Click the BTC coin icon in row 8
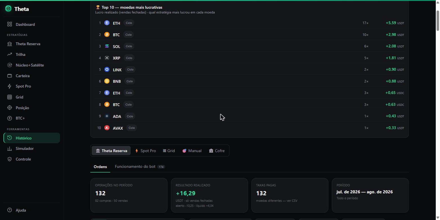Screen dimensions: 440x220 pyautogui.click(x=107, y=104)
